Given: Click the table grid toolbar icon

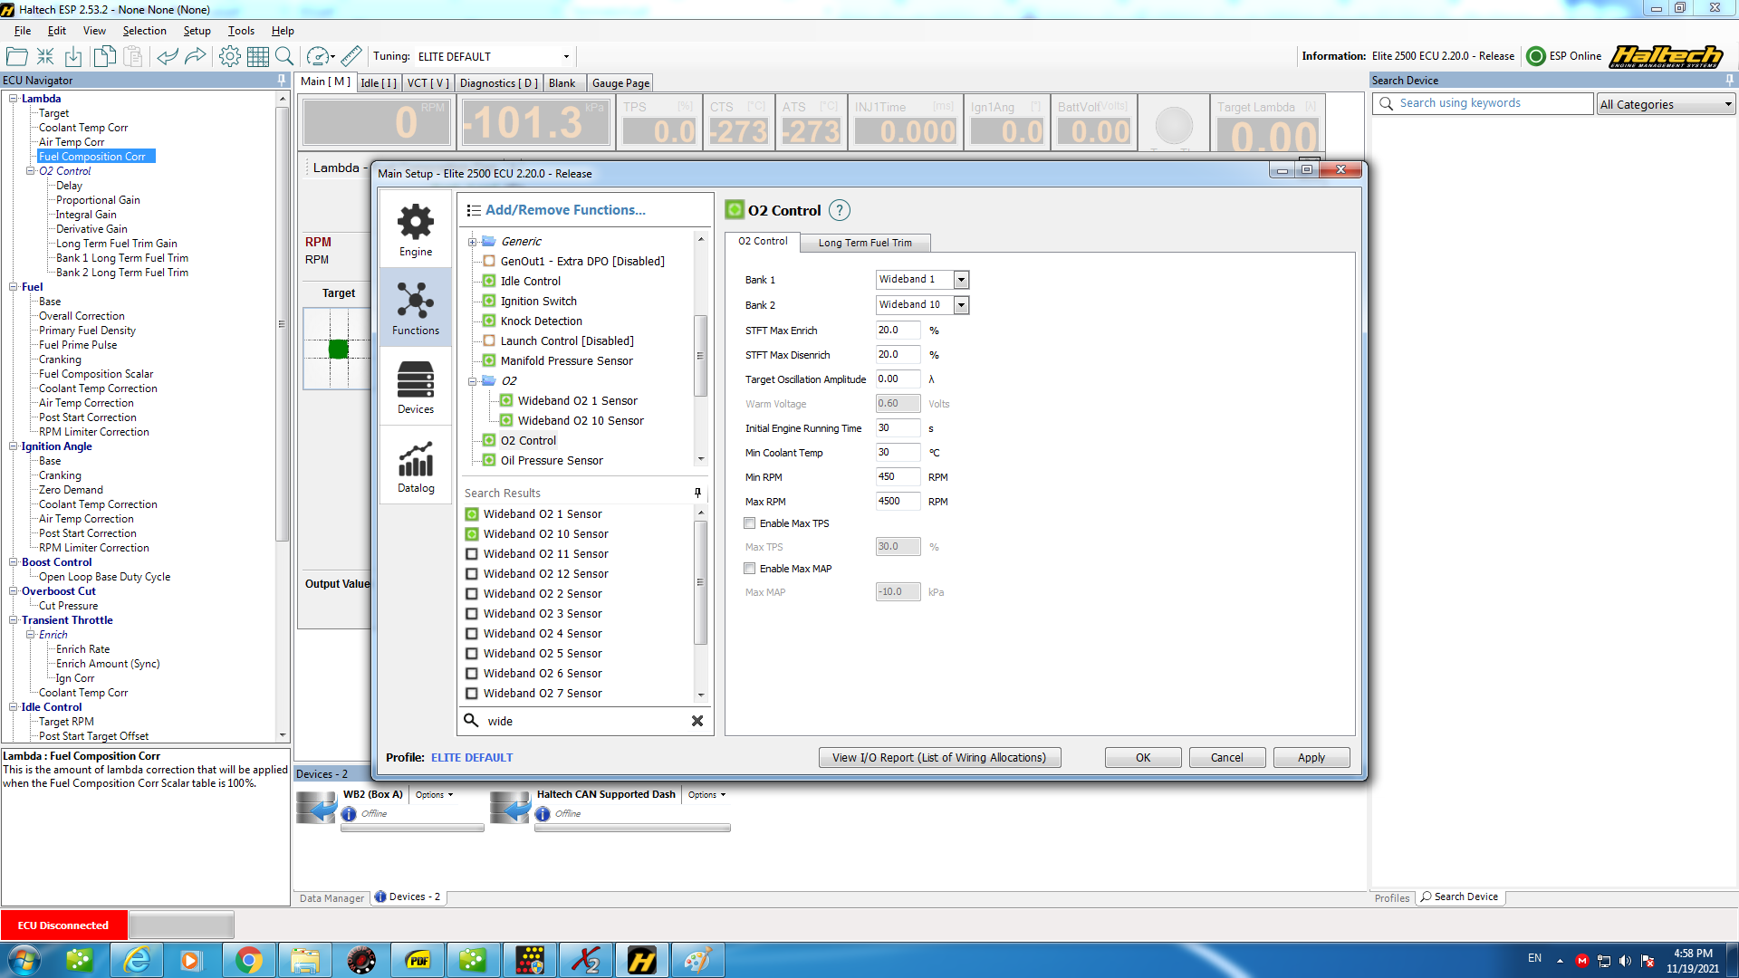Looking at the screenshot, I should [x=258, y=56].
